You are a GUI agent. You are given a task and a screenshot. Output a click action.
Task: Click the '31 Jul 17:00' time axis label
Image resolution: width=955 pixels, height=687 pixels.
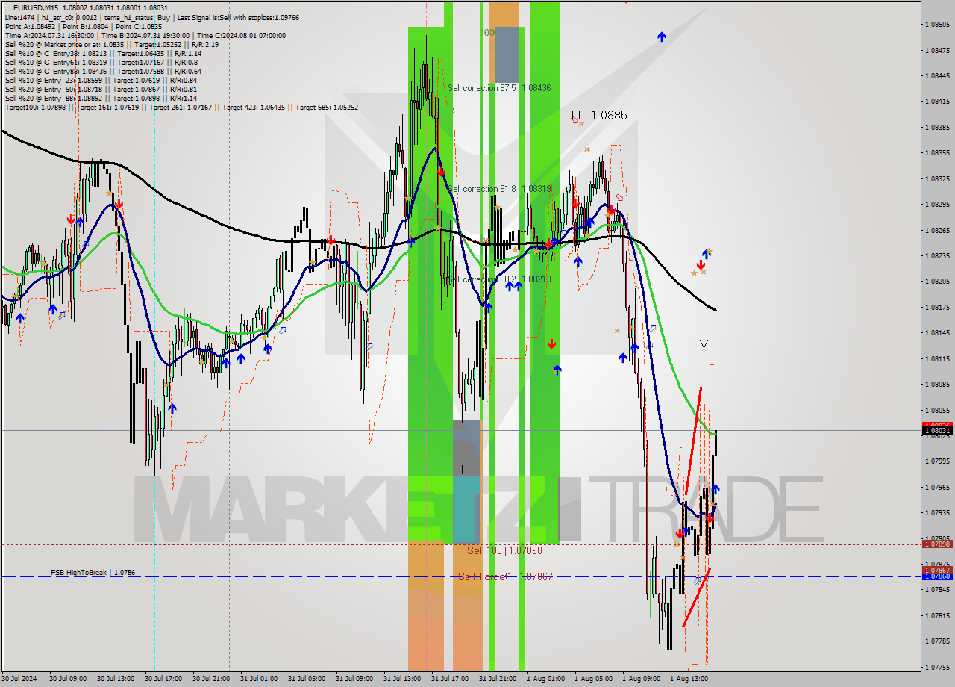450,679
